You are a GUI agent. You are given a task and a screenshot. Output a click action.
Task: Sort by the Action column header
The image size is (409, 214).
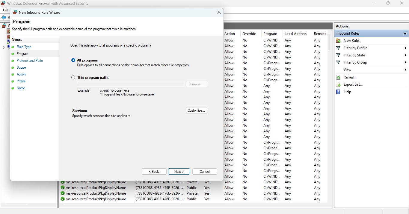[x=230, y=34]
